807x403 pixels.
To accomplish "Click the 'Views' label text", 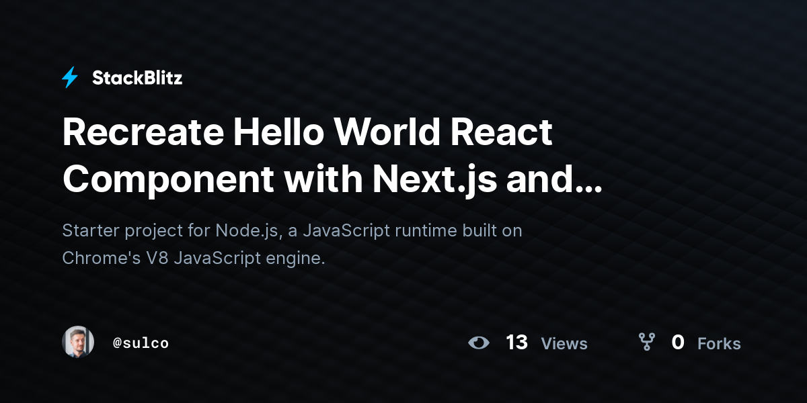I will [564, 344].
